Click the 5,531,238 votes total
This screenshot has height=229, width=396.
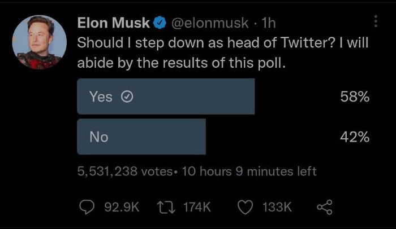click(x=123, y=171)
